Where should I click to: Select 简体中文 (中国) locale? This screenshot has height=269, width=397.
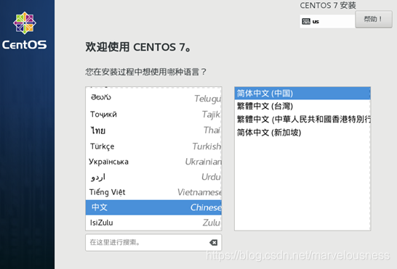pos(302,94)
